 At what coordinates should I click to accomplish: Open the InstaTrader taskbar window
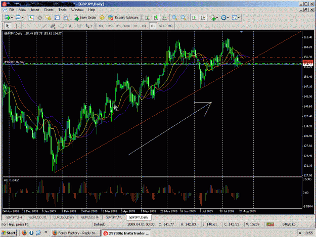pos(126,233)
